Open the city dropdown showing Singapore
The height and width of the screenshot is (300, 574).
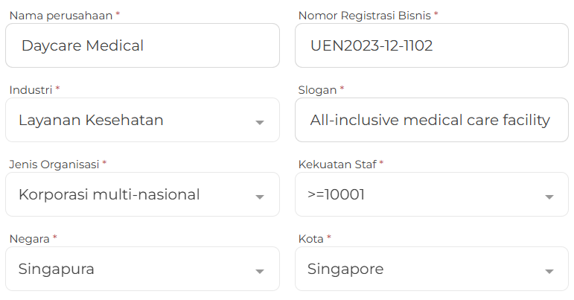[432, 269]
